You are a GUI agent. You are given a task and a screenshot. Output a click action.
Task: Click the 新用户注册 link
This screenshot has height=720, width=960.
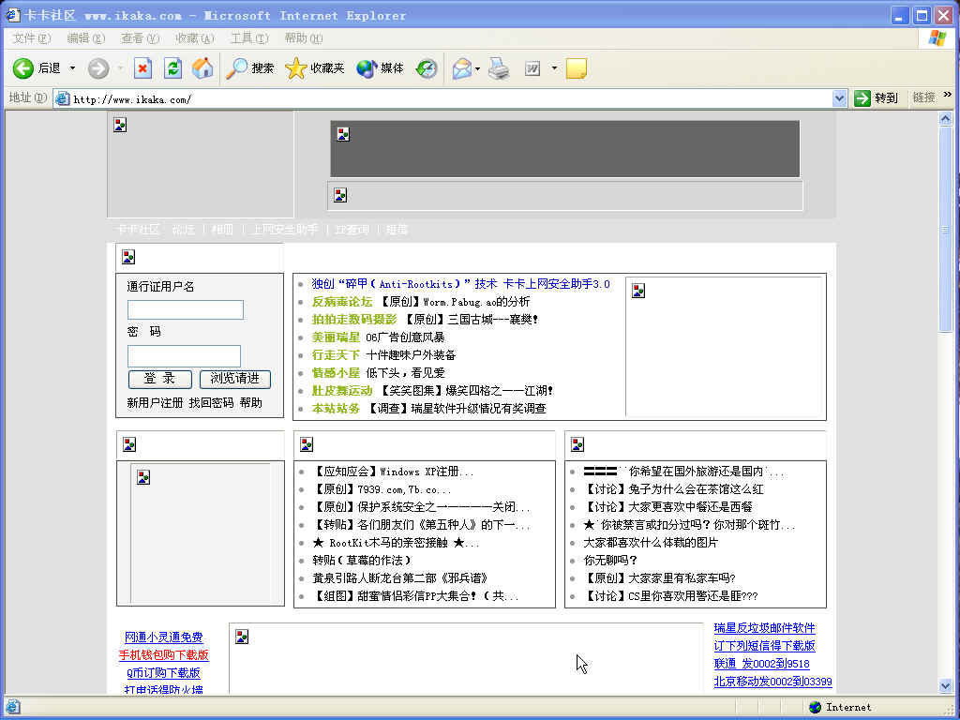pyautogui.click(x=155, y=403)
